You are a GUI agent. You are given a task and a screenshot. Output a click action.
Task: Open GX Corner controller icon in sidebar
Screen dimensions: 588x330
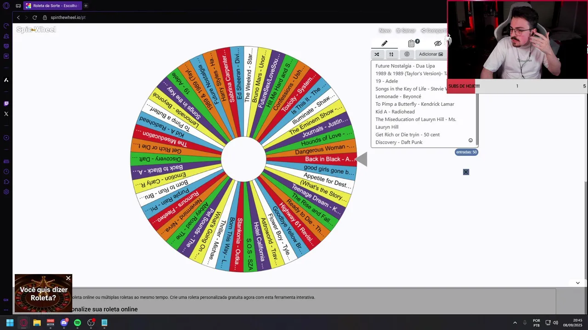pos(6,161)
